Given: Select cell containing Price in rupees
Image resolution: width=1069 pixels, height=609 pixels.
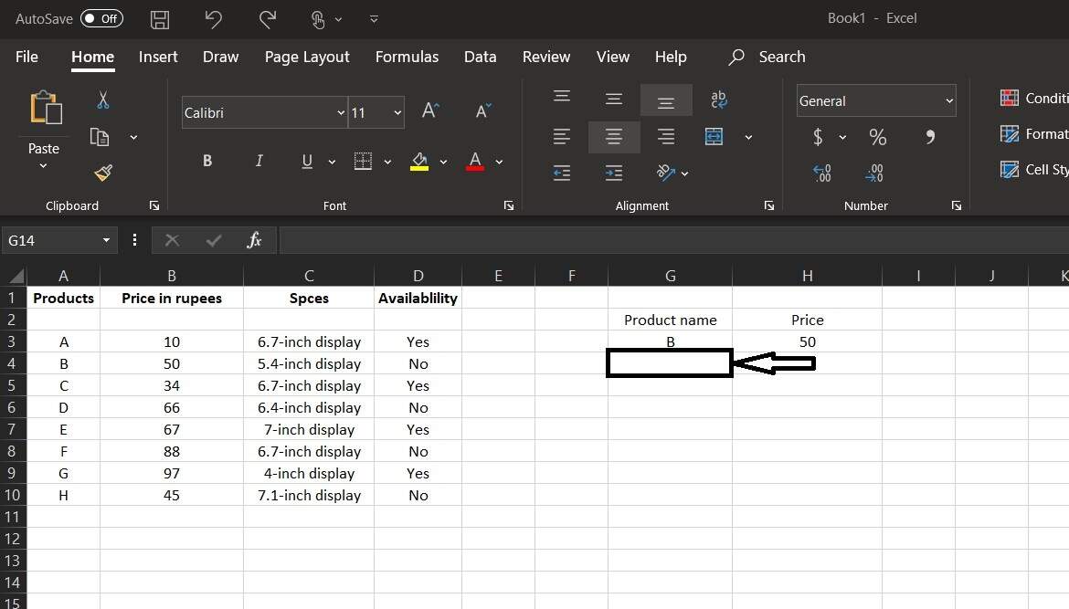Looking at the screenshot, I should coord(172,298).
